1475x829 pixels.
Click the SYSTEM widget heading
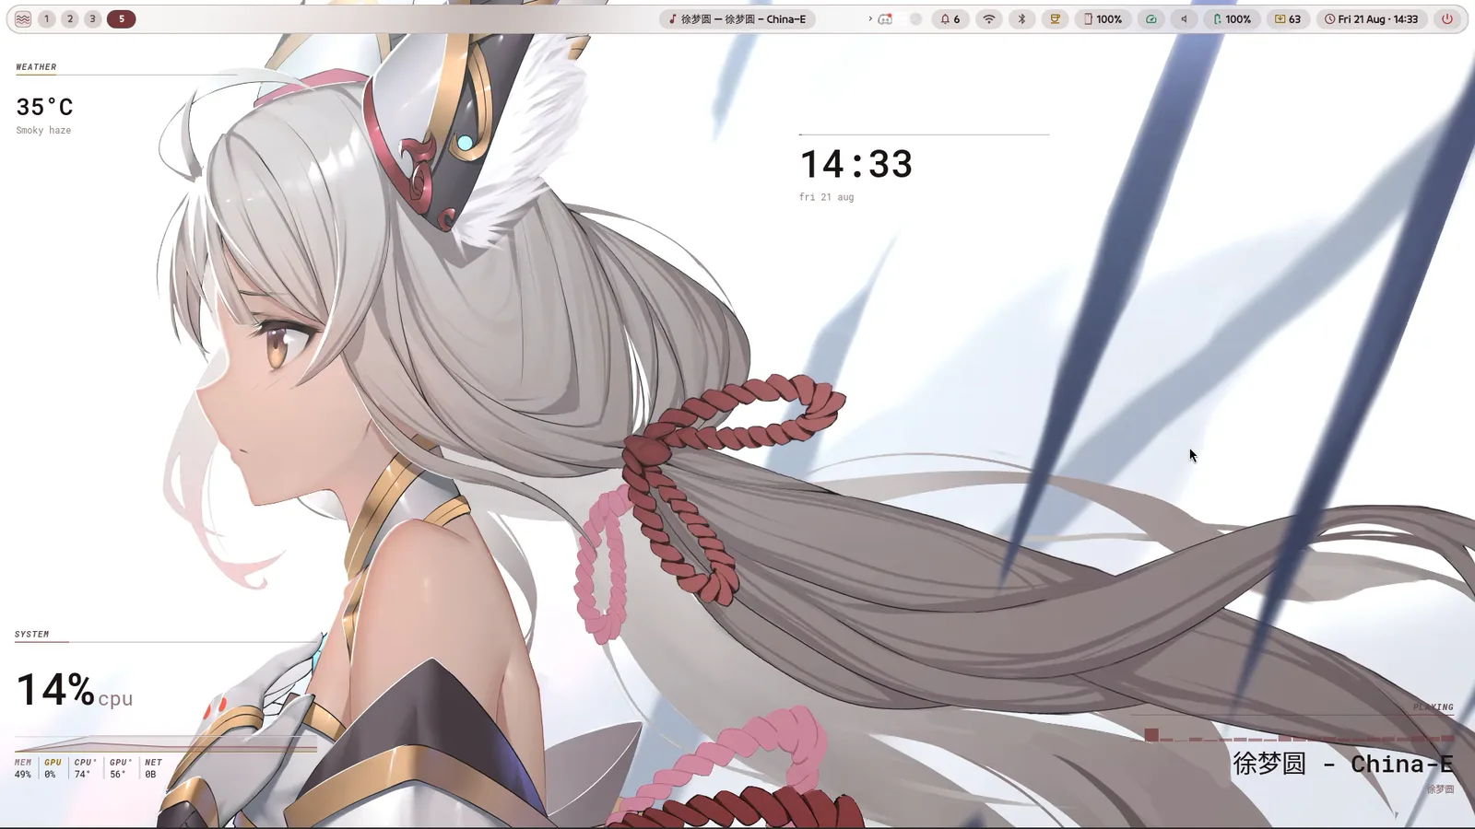[x=31, y=635]
